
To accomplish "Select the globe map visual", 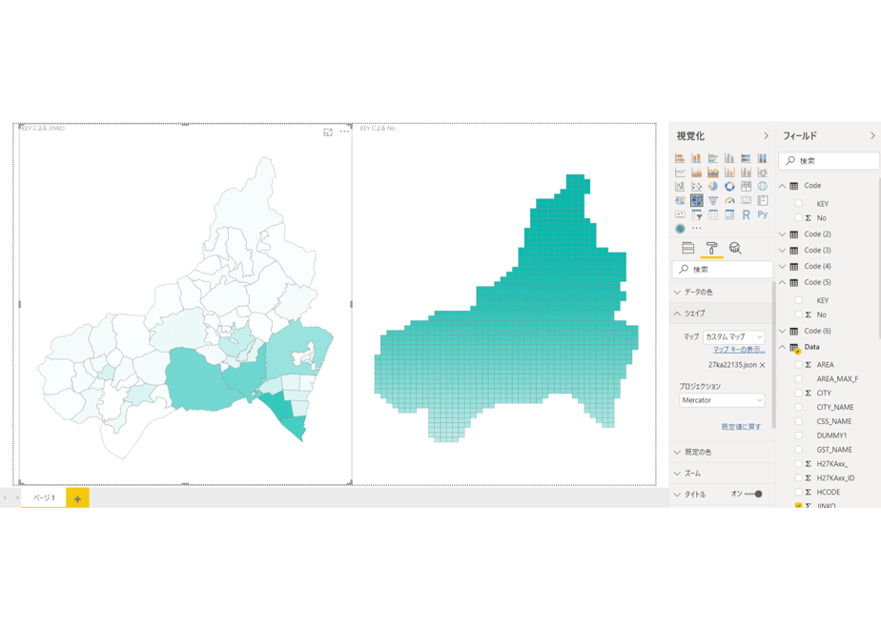I will click(x=763, y=187).
